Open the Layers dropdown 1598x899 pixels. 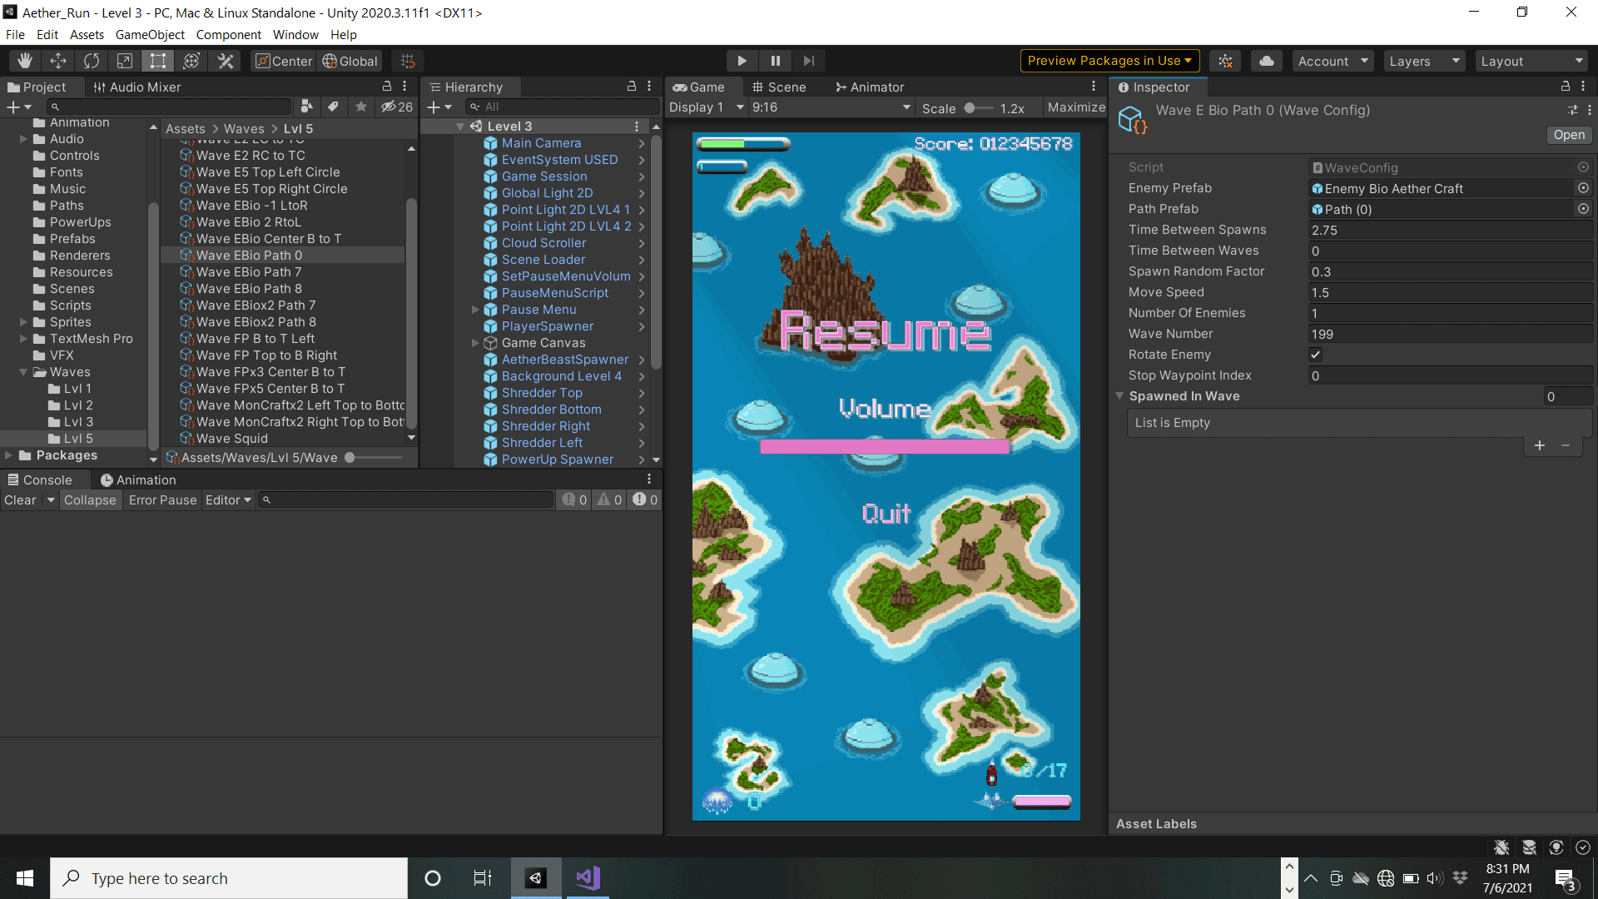click(1424, 61)
